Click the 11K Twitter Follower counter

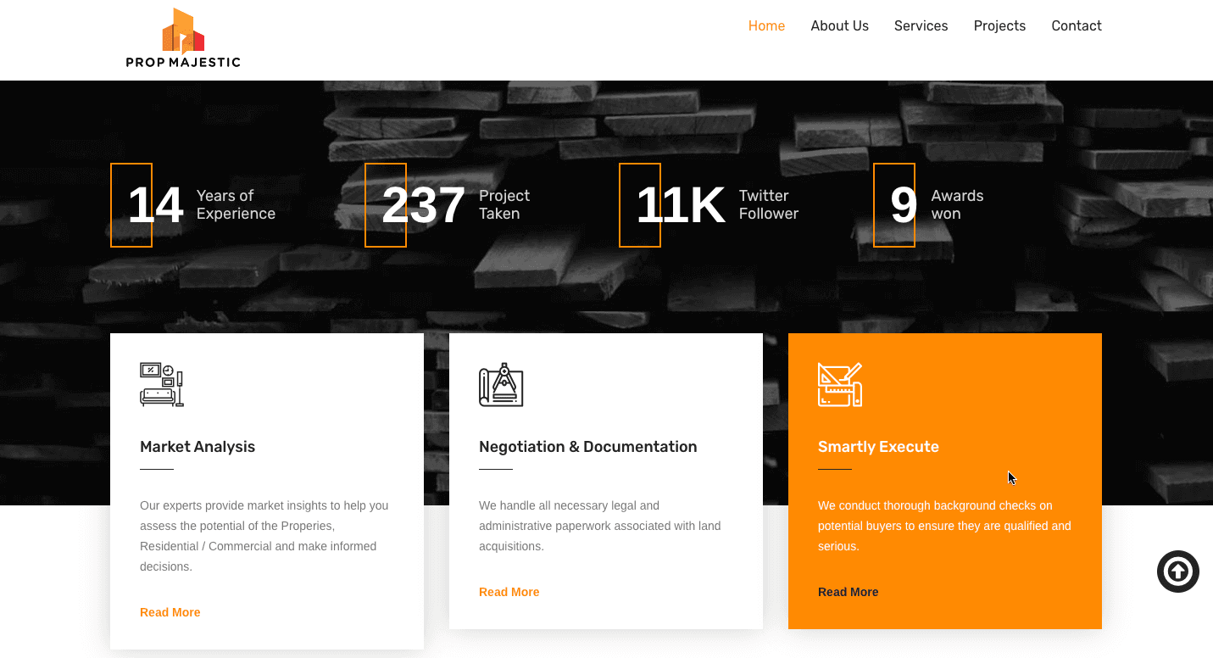point(680,205)
